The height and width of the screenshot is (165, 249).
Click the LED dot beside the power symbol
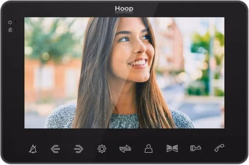coord(16,22)
